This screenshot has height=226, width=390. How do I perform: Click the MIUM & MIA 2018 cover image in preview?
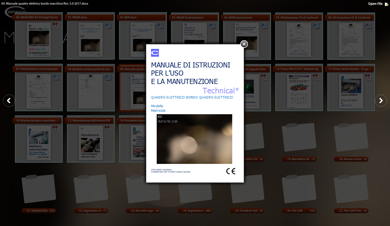click(x=194, y=139)
